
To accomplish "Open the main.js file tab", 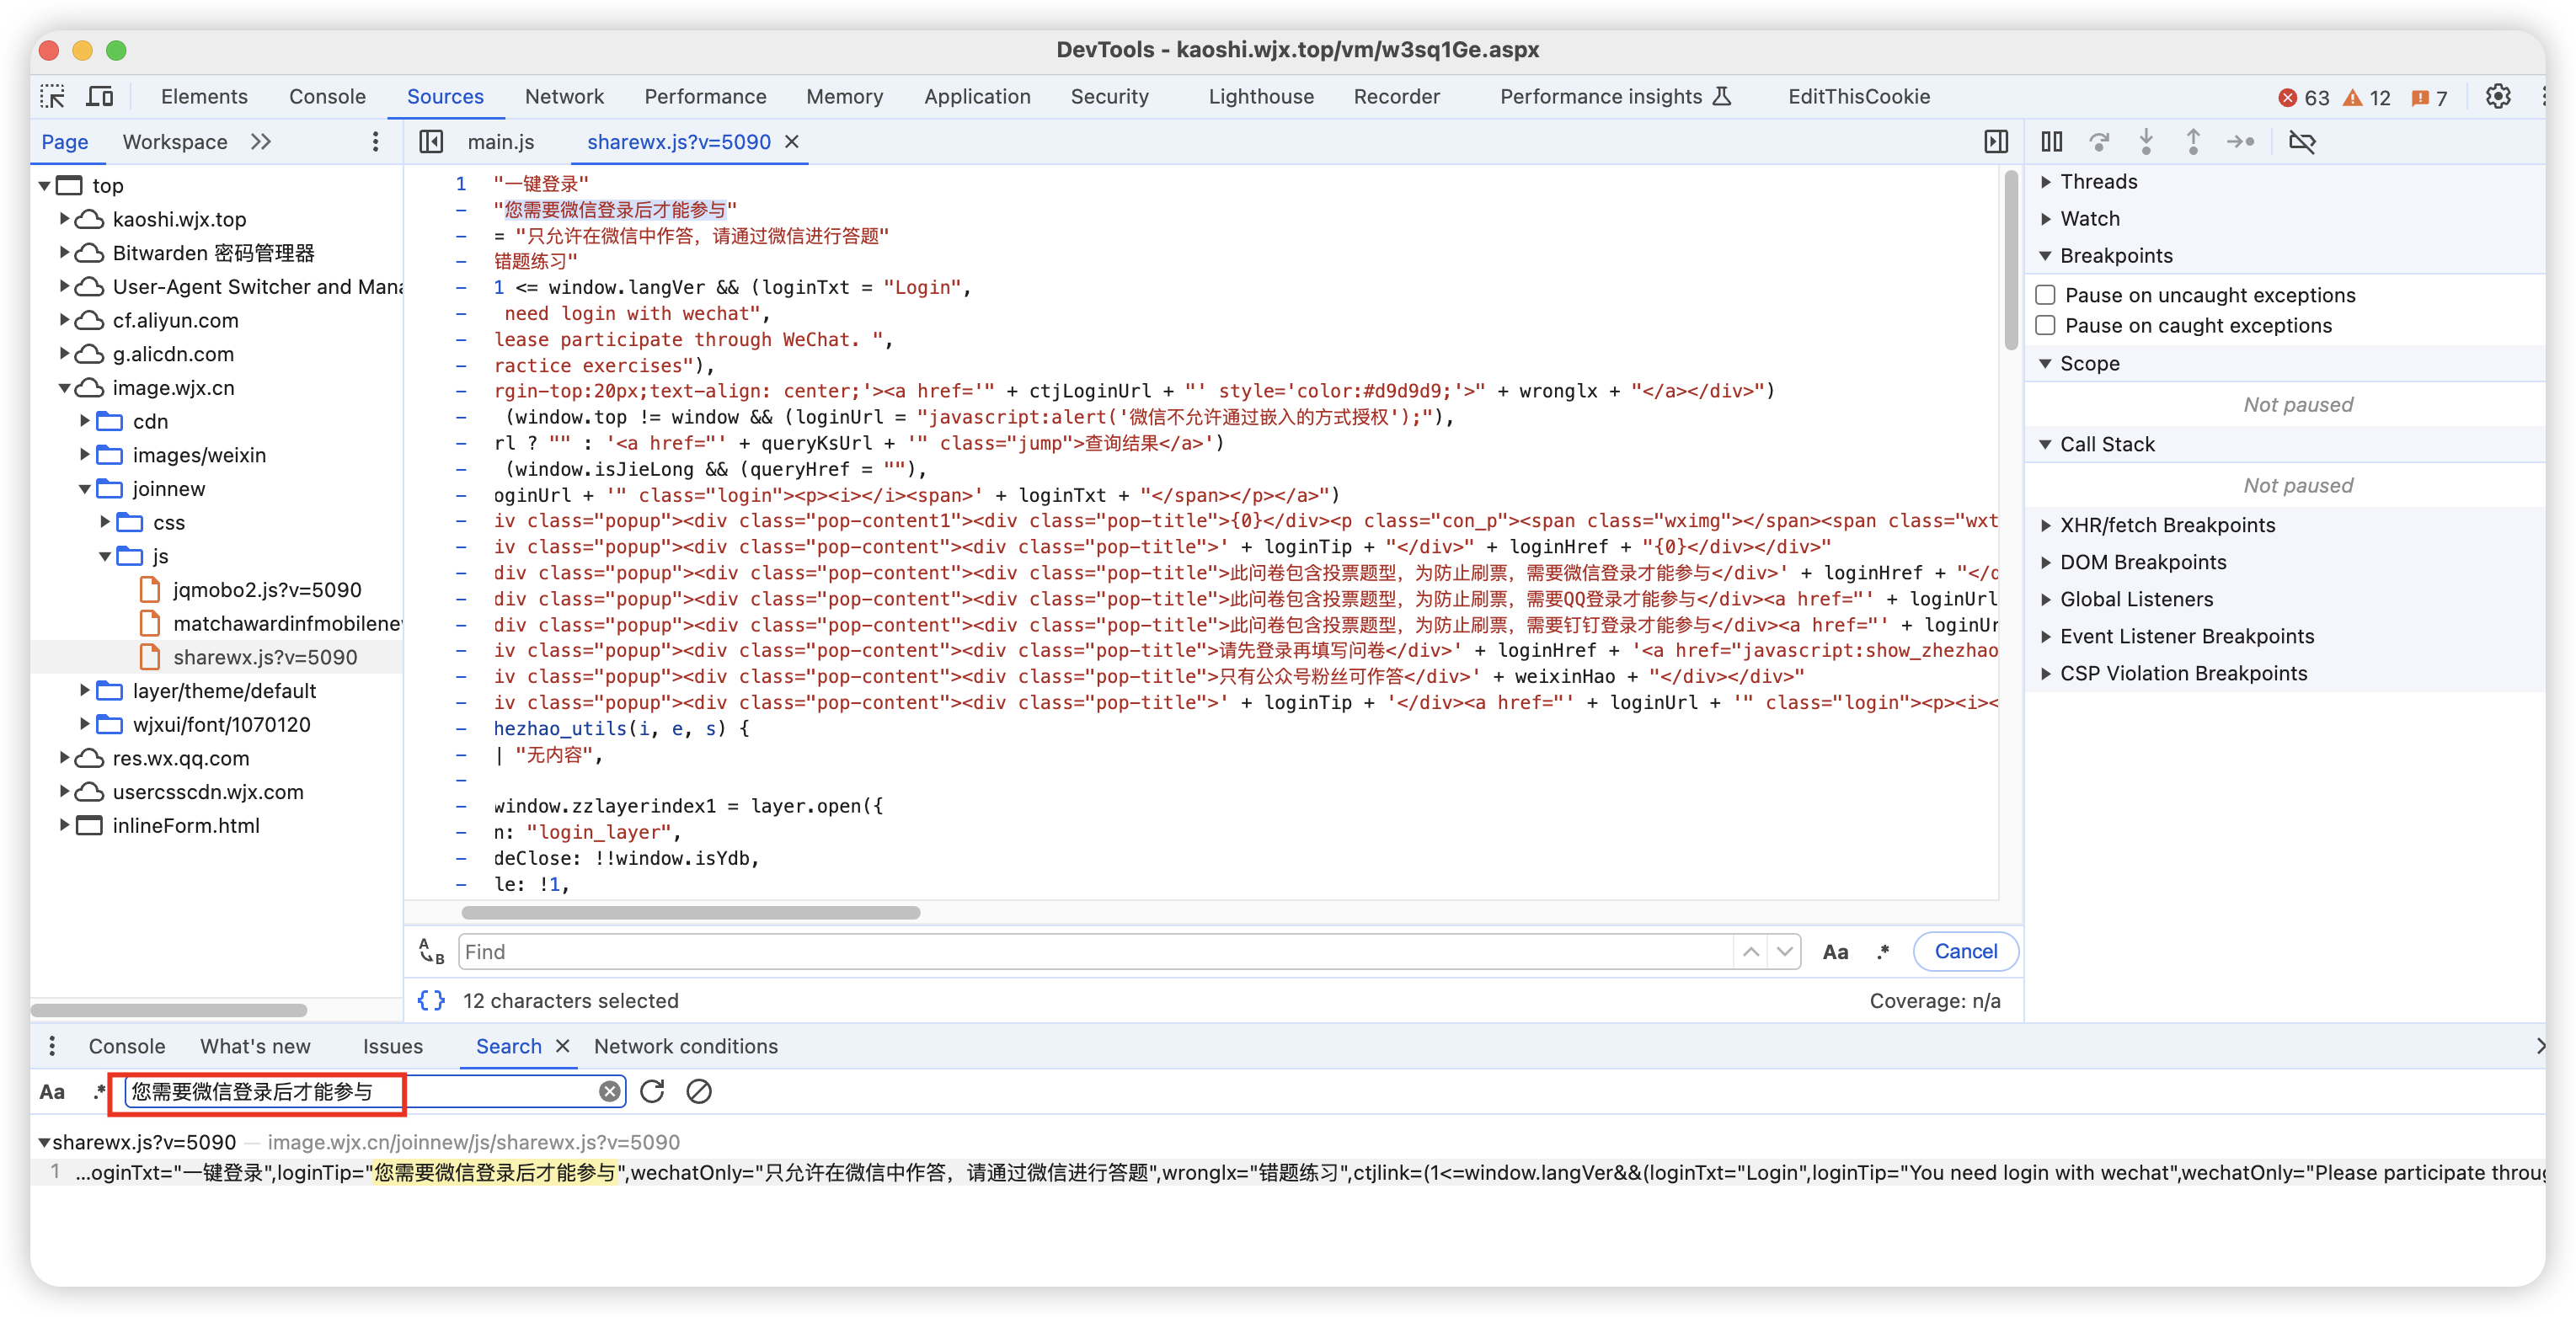I will pyautogui.click(x=500, y=142).
